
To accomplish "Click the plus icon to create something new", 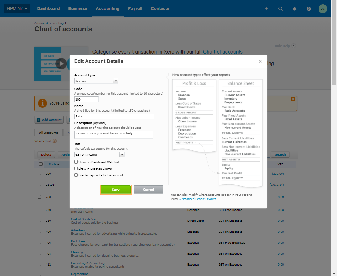I will 266,9.
